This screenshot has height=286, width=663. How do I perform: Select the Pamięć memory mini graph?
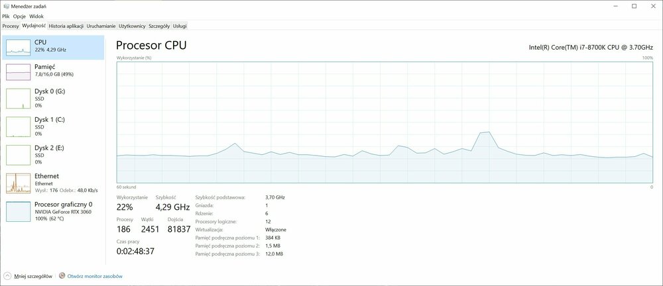coord(18,71)
